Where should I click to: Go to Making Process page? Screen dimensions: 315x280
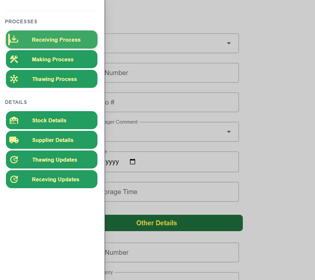(x=52, y=59)
